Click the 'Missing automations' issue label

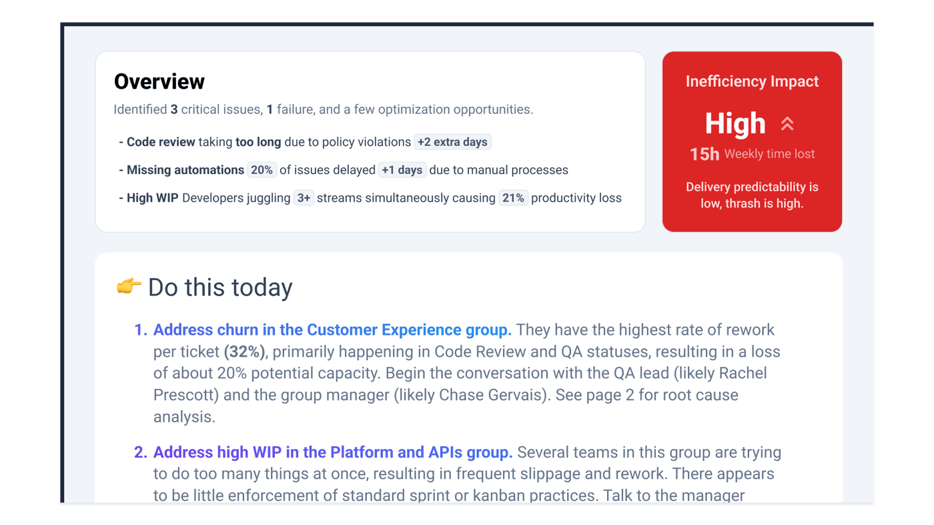(185, 170)
